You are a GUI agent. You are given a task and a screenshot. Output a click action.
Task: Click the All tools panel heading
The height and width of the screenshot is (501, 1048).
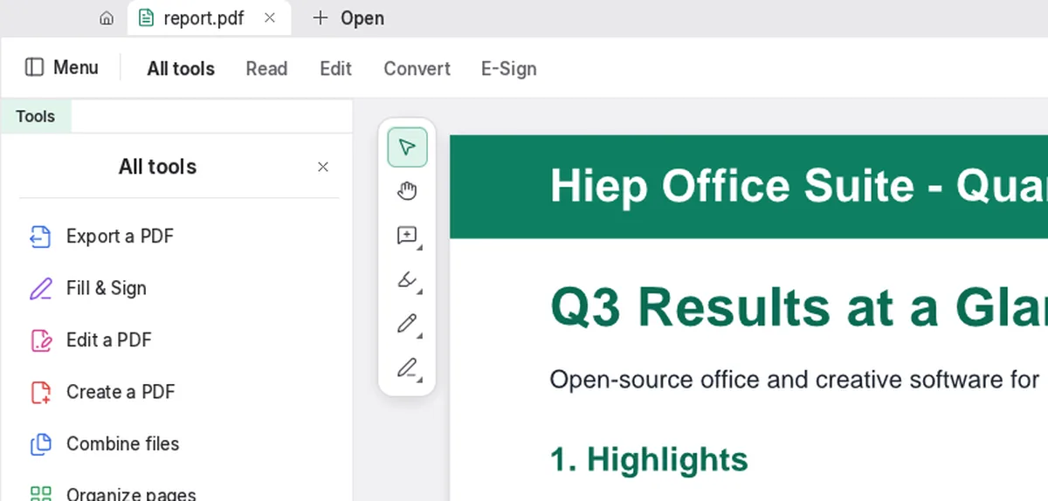click(x=158, y=167)
